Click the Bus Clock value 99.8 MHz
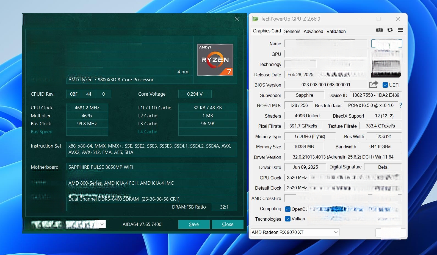The image size is (437, 255). [x=87, y=124]
